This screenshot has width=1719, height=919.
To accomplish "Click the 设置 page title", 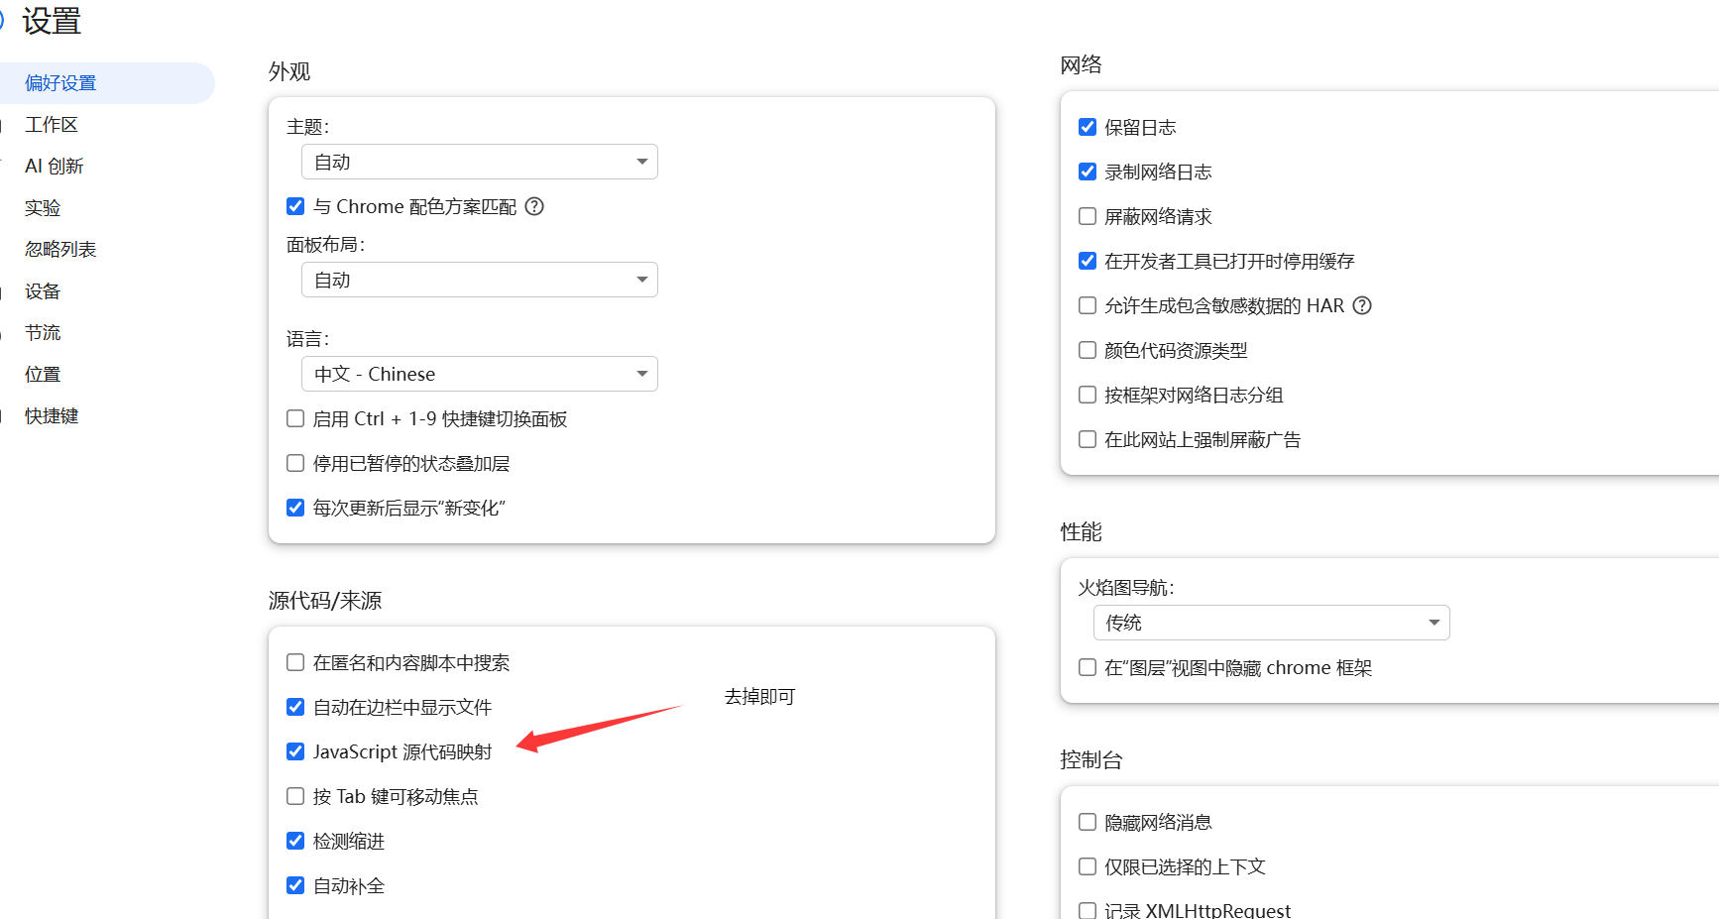I will click(52, 21).
